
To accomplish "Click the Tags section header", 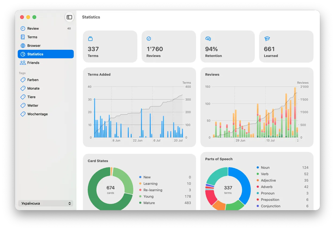I will click(22, 73).
